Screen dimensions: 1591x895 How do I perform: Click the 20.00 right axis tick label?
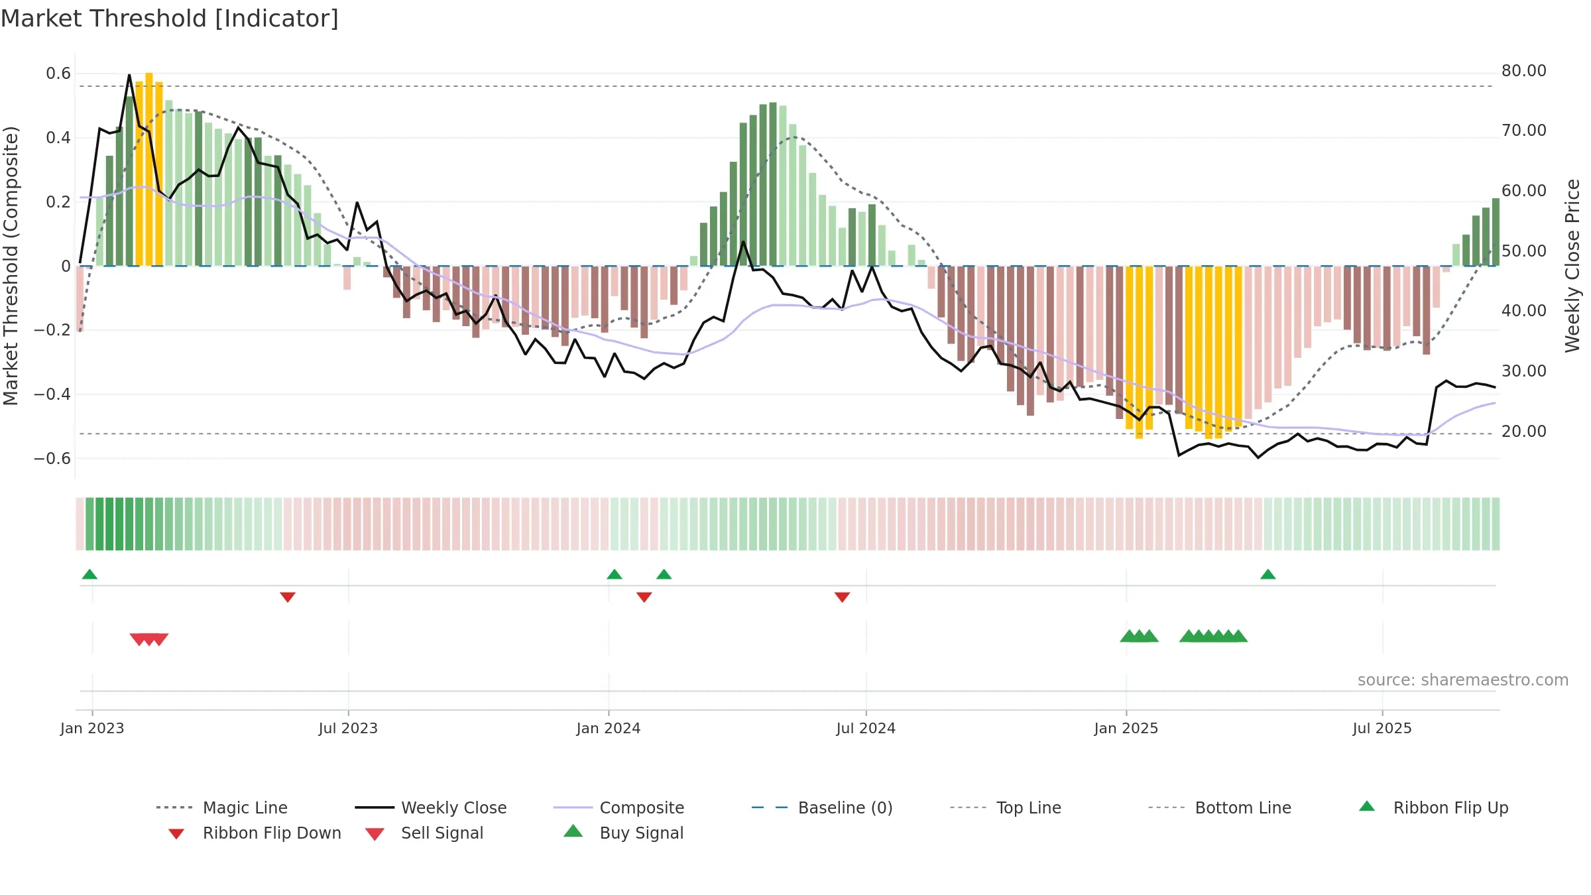click(1524, 432)
